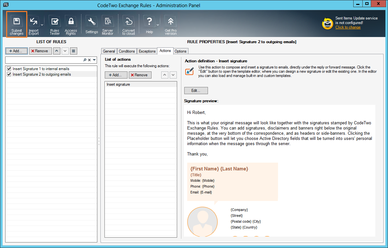The height and width of the screenshot is (248, 388).
Task: Remove the selected action from the list of actions
Action: pos(140,75)
